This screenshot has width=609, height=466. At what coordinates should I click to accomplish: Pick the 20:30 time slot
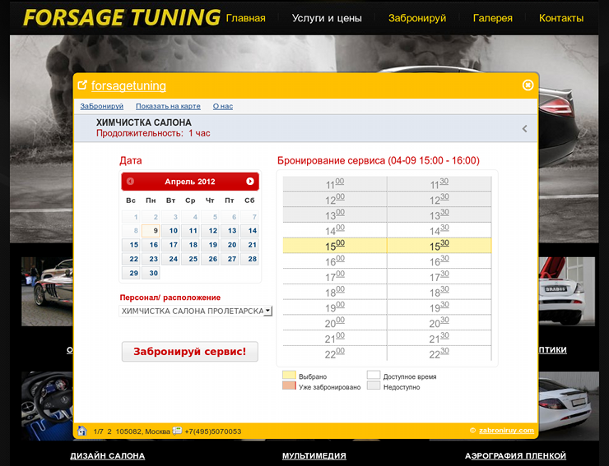coord(439,322)
